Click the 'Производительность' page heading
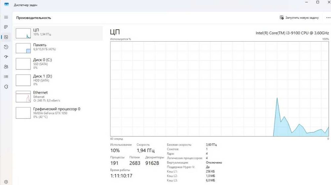 pyautogui.click(x=33, y=18)
